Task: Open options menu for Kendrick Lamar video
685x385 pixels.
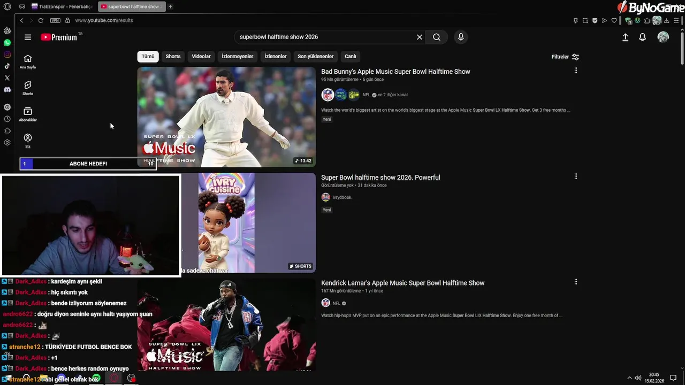Action: tap(576, 282)
